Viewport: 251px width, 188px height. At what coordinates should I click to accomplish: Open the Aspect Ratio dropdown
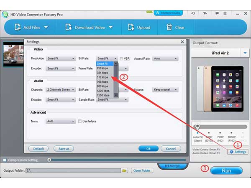point(165,59)
